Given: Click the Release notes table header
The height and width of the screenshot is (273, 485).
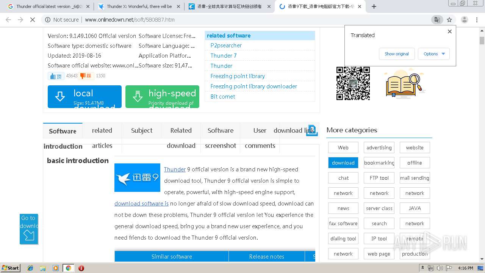Looking at the screenshot, I should [267, 257].
